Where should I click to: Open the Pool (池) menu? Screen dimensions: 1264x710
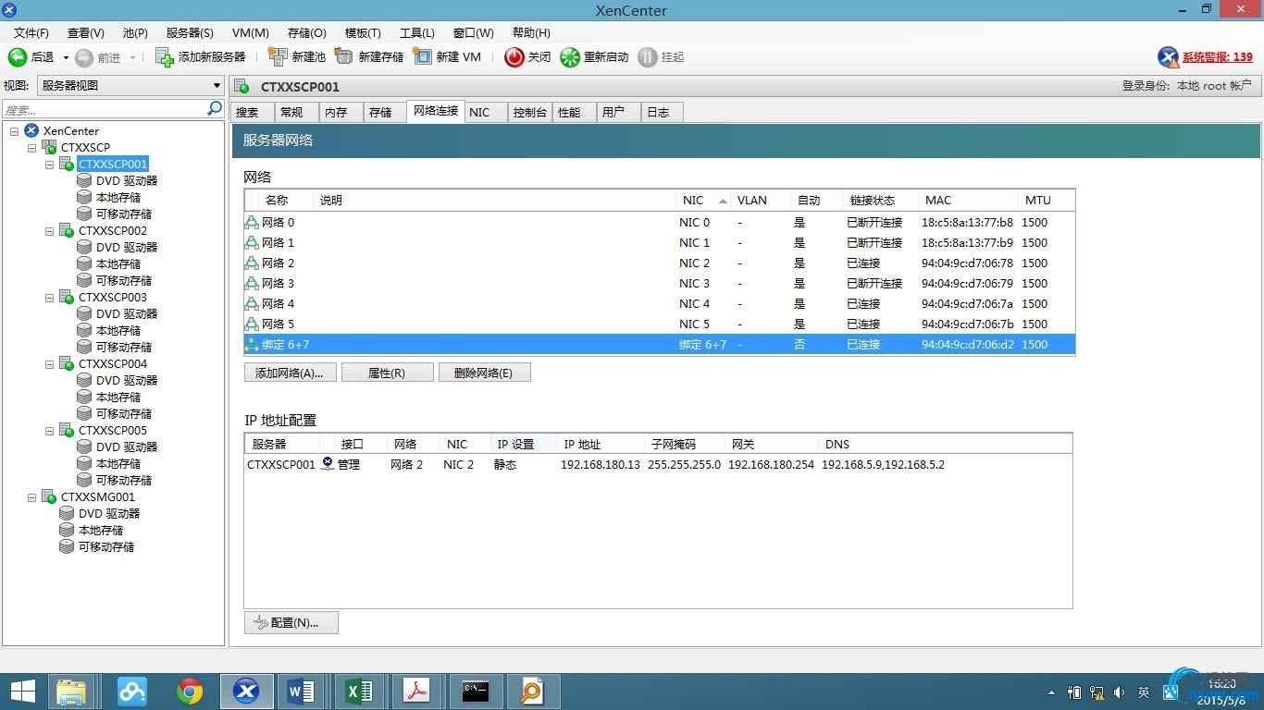[135, 33]
